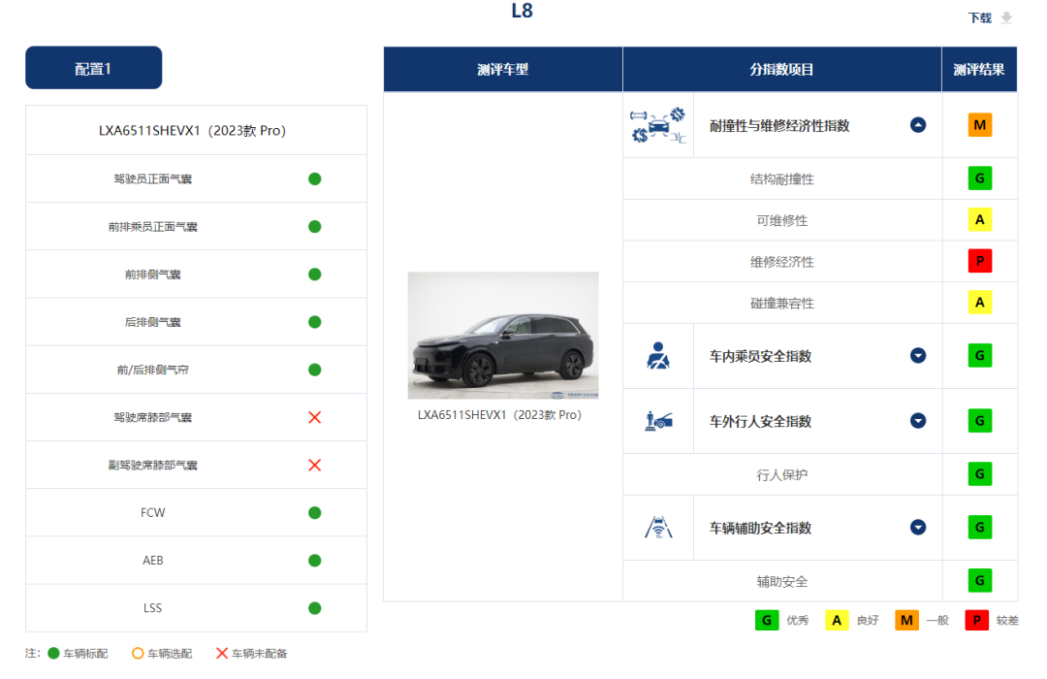The image size is (1047, 679).
Task: Click the 碰撞兼容性 sub-item text
Action: (782, 304)
